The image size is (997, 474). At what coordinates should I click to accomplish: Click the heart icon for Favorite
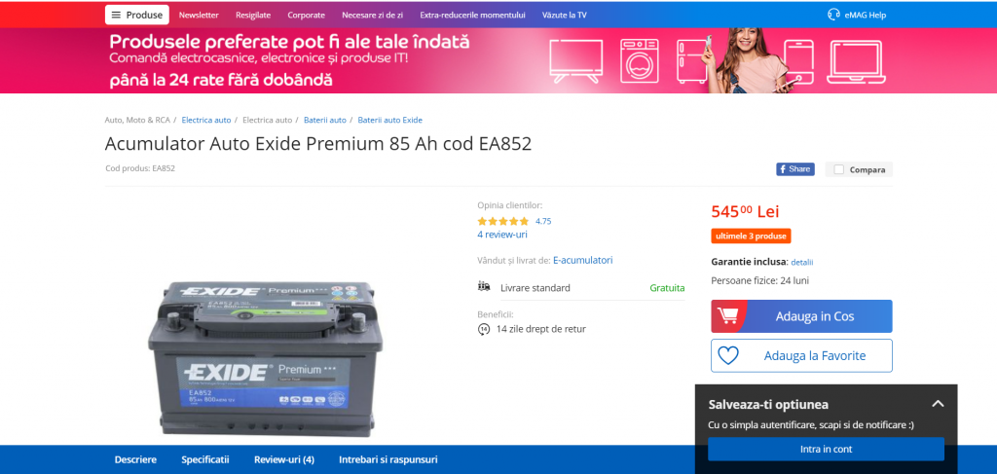tap(728, 356)
